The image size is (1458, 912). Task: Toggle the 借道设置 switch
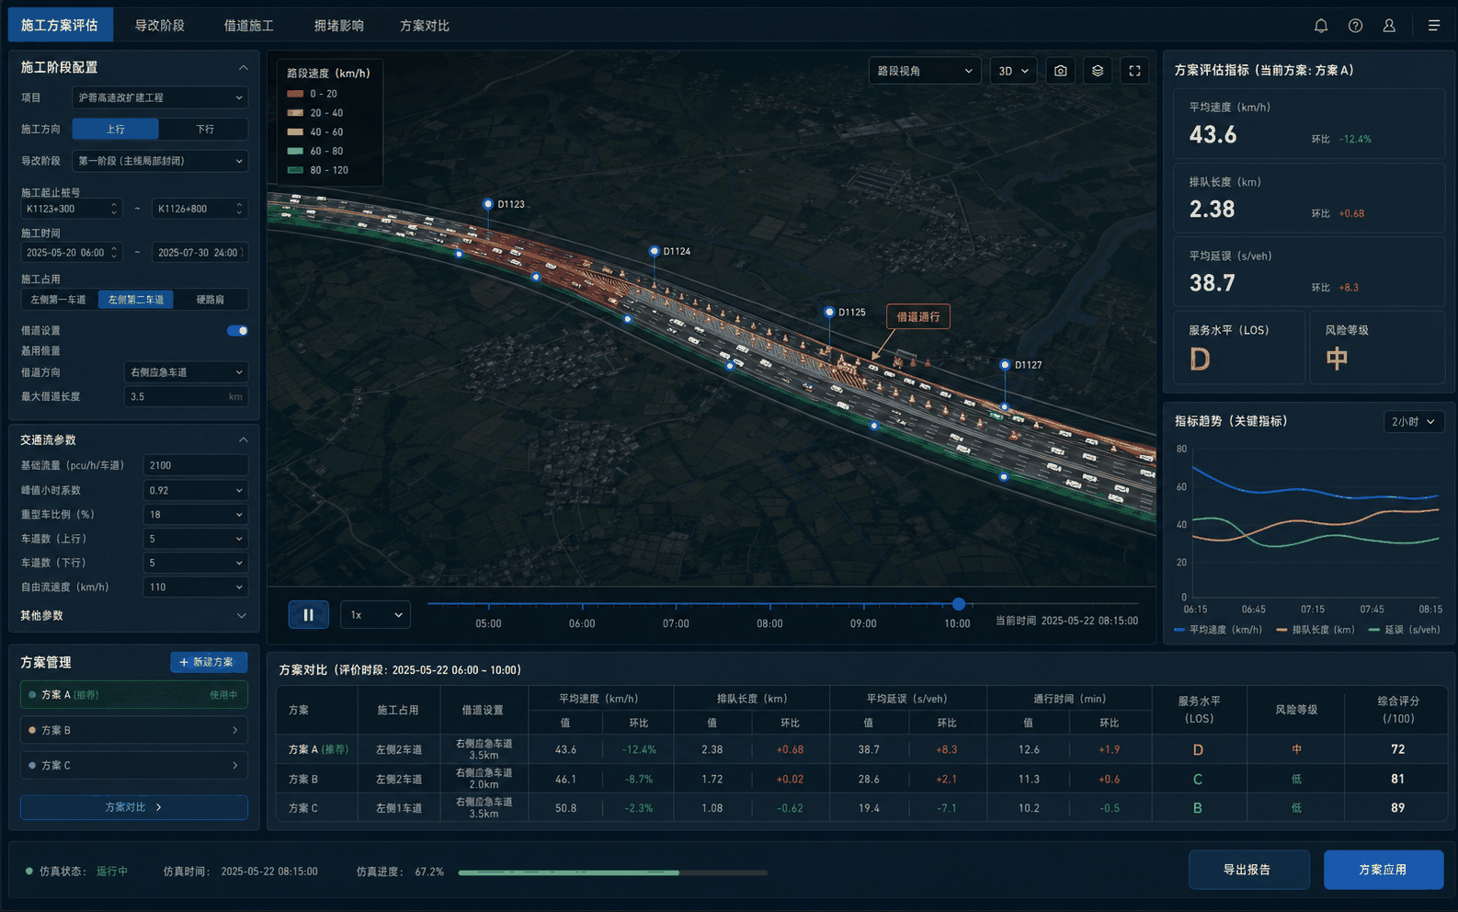coord(237,331)
